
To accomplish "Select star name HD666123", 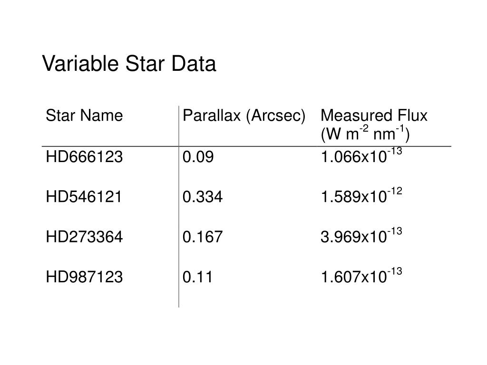I will click(84, 157).
